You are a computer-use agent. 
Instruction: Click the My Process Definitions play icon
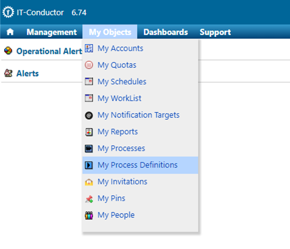click(x=89, y=165)
